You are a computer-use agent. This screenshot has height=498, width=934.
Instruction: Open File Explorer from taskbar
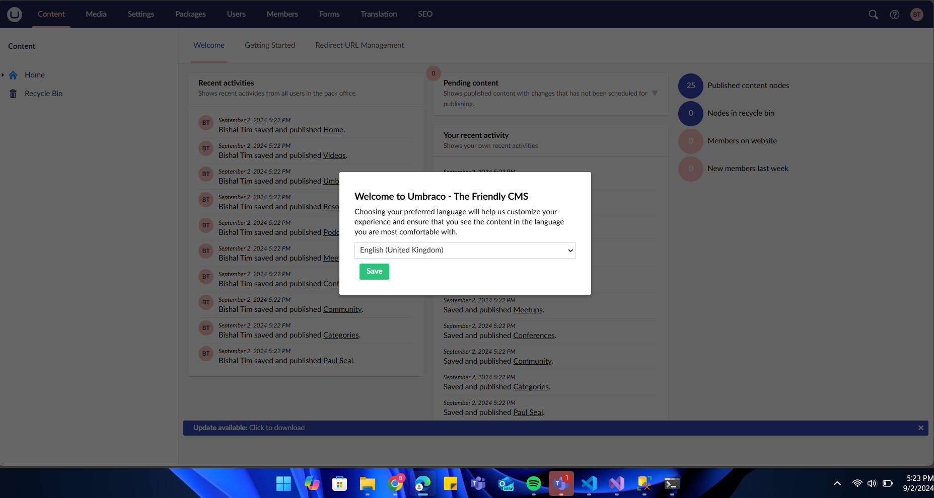[368, 484]
